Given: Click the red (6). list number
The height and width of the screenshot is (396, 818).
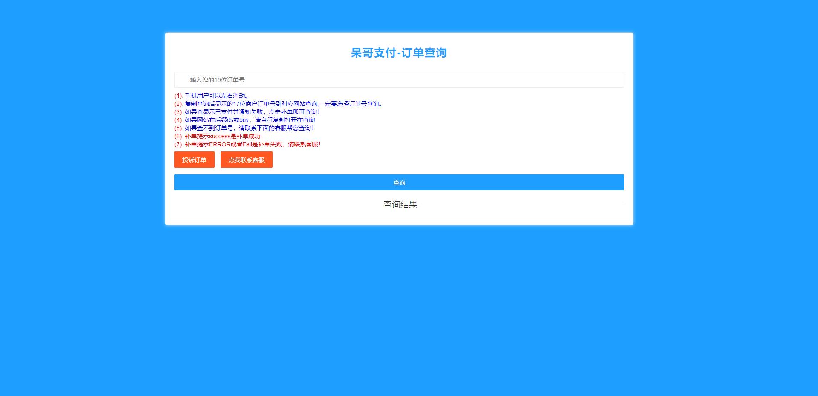Looking at the screenshot, I should tap(179, 137).
